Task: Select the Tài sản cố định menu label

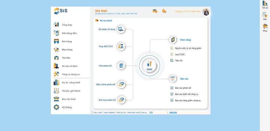Action: coord(70,66)
